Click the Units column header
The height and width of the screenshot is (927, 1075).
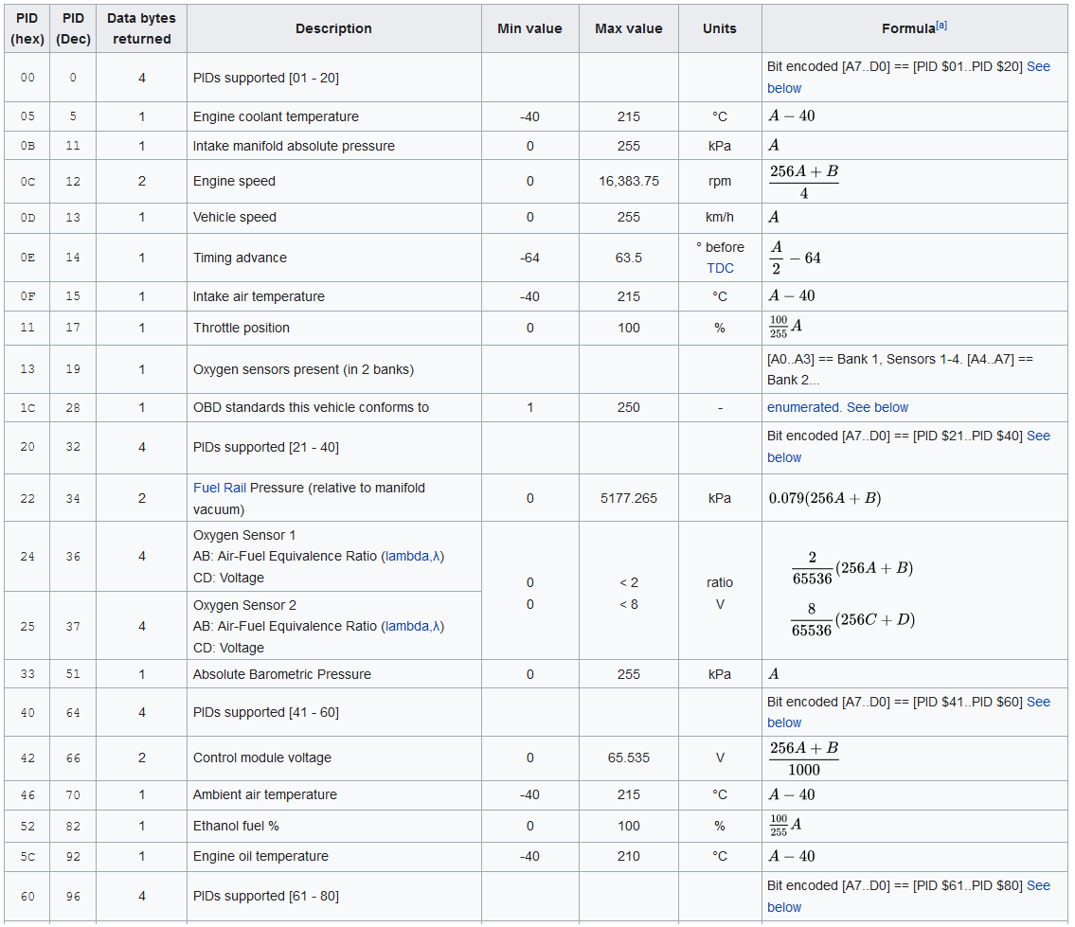720,28
